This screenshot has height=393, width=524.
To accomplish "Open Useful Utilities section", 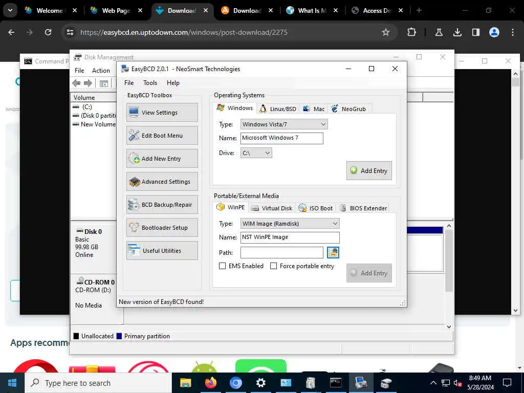I will (162, 251).
